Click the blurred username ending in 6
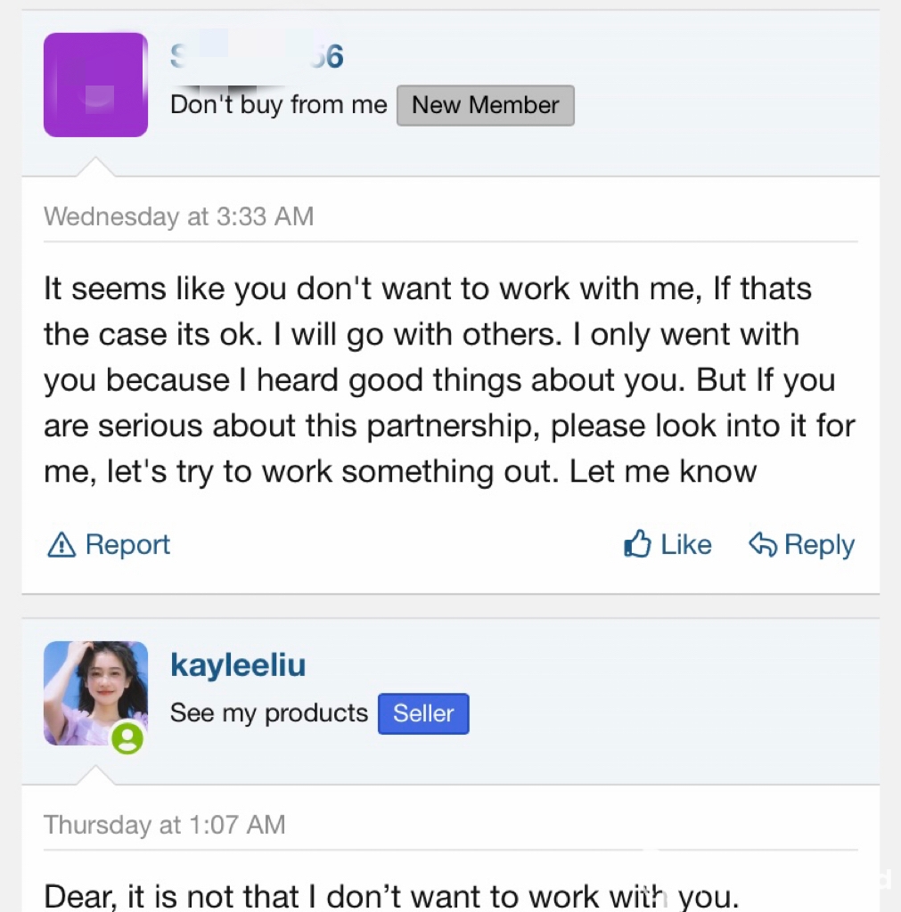 257,57
